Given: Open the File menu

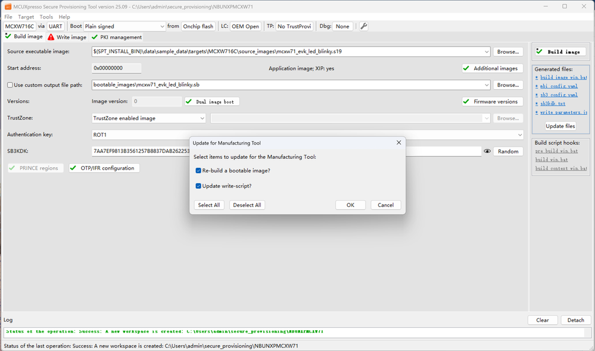Looking at the screenshot, I should pos(8,17).
